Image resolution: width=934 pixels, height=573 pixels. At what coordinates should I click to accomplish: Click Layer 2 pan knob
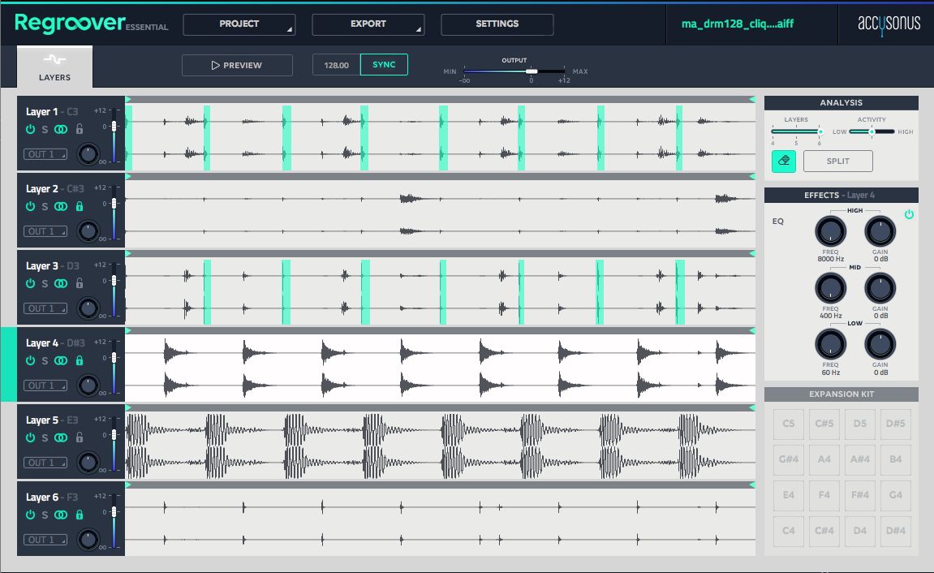pyautogui.click(x=88, y=231)
